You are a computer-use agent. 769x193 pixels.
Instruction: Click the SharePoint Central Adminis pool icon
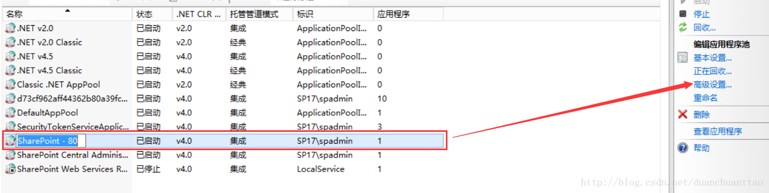10,155
